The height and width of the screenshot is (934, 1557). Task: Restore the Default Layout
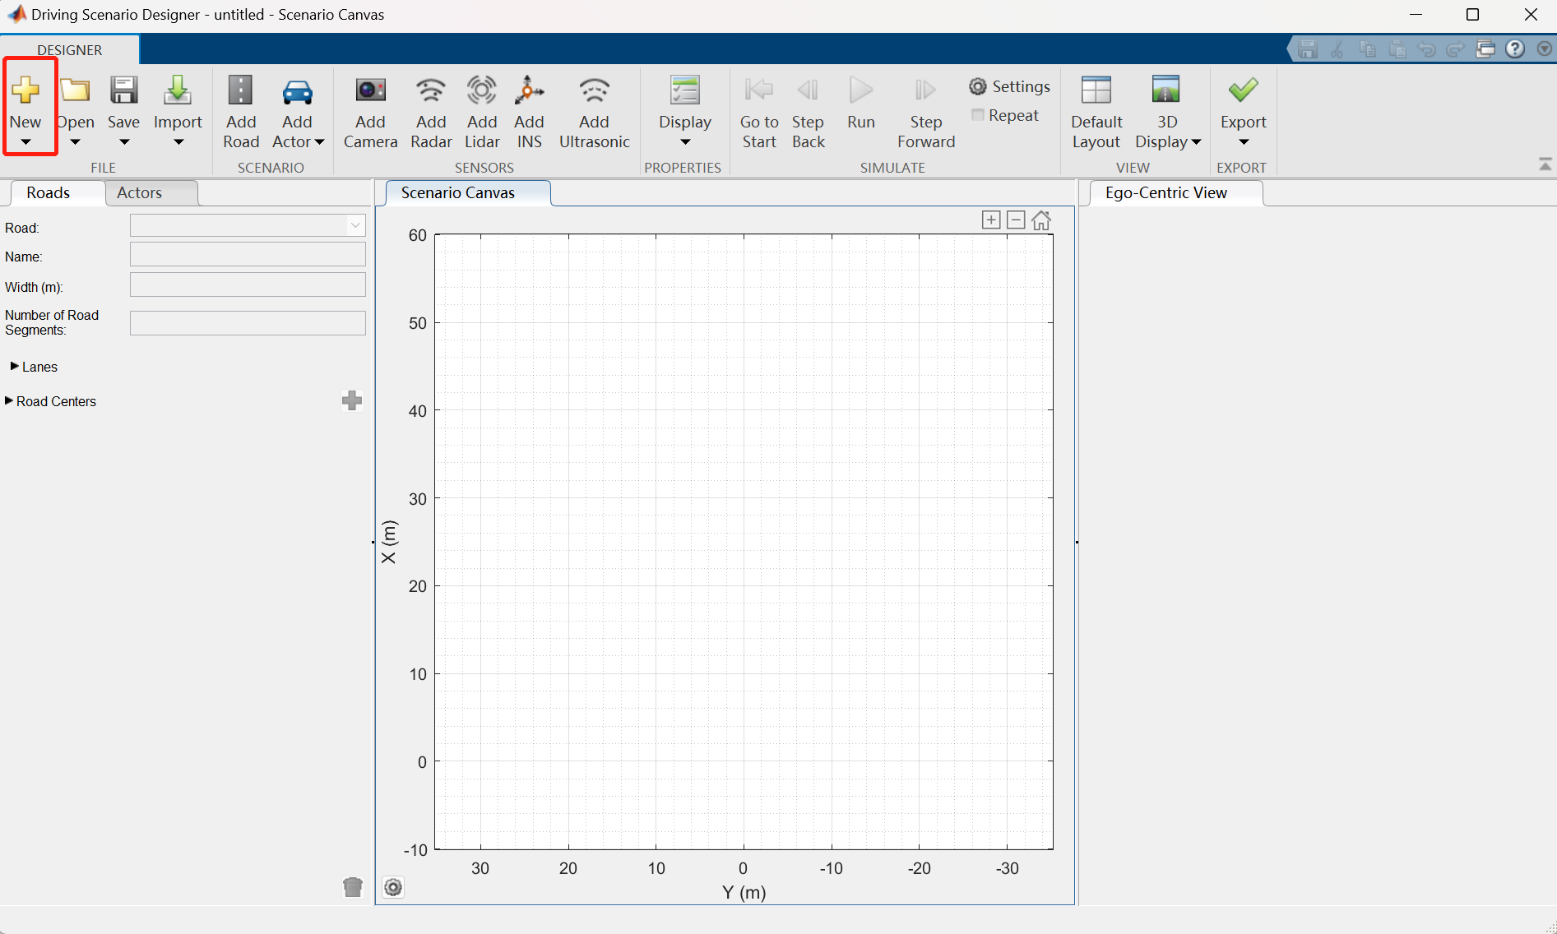(x=1096, y=112)
